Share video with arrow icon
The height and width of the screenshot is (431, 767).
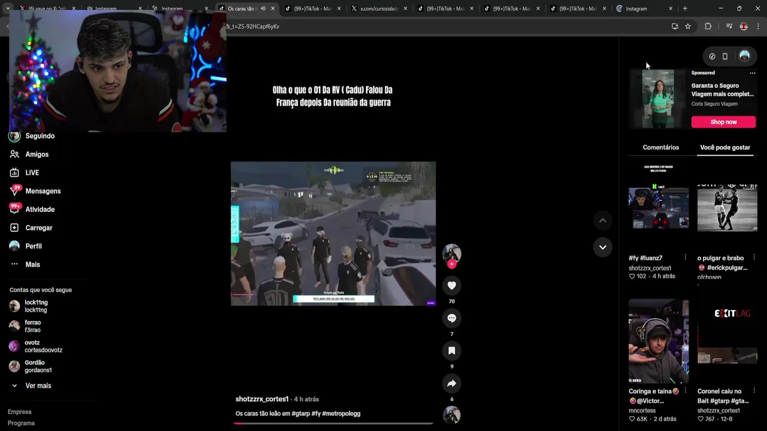pyautogui.click(x=452, y=383)
